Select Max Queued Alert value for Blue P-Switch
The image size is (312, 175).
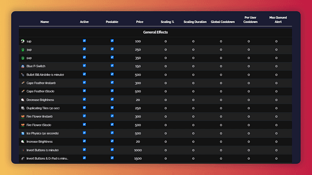click(276, 66)
